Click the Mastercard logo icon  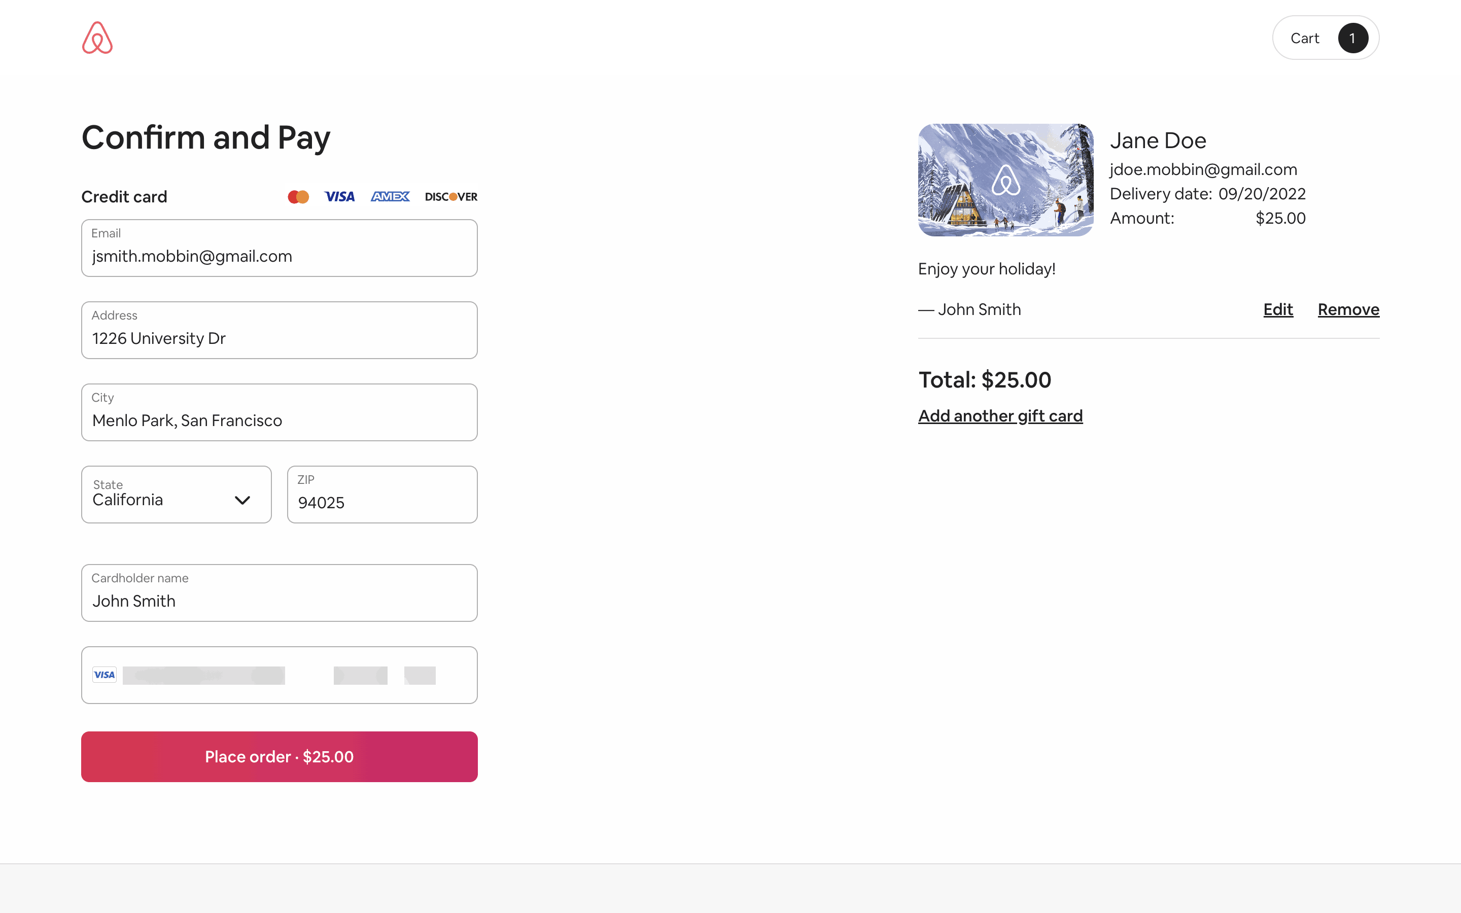pos(298,197)
